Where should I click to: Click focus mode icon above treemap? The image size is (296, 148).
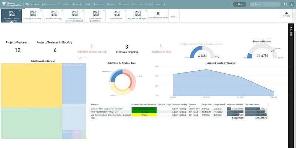[x=80, y=58]
